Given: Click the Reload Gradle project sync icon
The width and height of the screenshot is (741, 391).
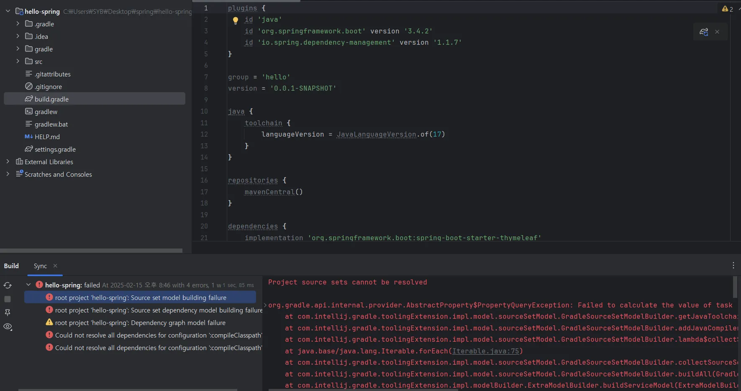Looking at the screenshot, I should (8, 285).
